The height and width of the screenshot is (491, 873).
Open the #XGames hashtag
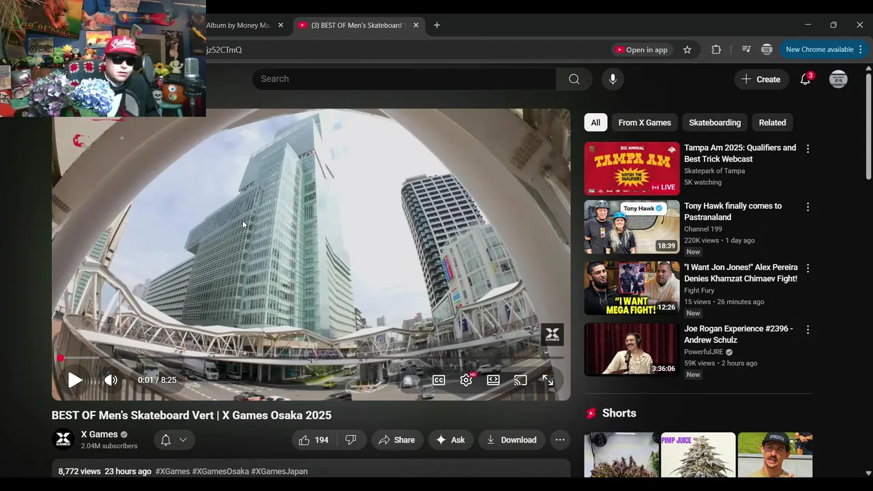(x=173, y=471)
